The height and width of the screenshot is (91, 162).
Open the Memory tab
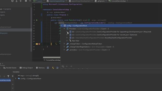40,68
